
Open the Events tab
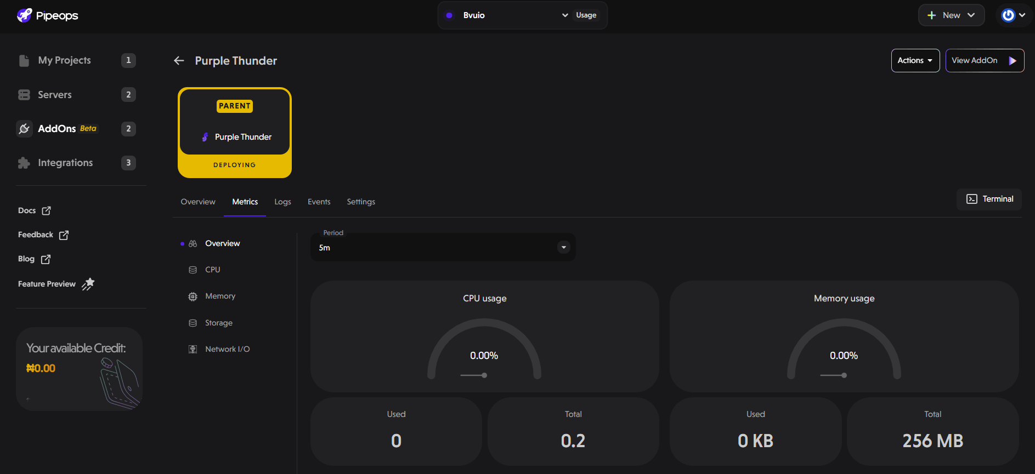coord(319,202)
